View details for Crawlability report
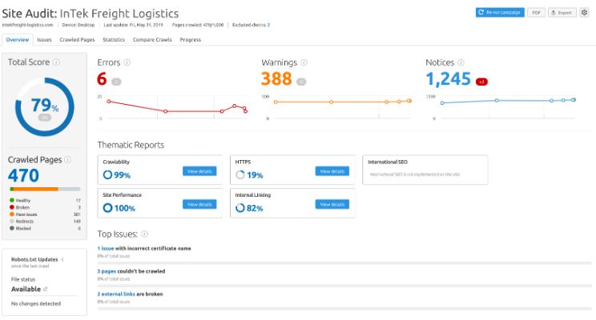The image size is (596, 320). (199, 171)
